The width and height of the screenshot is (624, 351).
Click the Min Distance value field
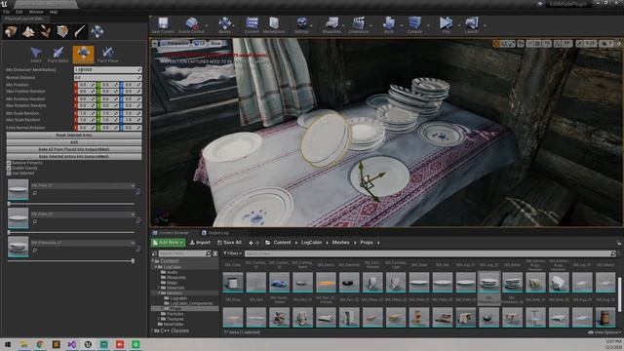[107, 69]
